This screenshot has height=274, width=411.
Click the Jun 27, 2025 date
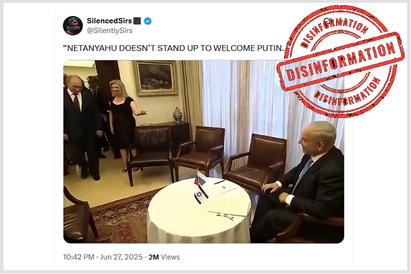[x=121, y=257]
